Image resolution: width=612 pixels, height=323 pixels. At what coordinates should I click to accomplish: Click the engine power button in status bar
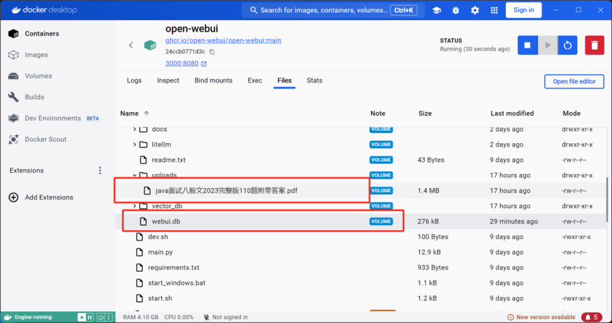[x=101, y=317]
